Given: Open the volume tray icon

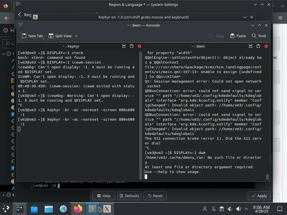Looking at the screenshot, I should (238, 209).
